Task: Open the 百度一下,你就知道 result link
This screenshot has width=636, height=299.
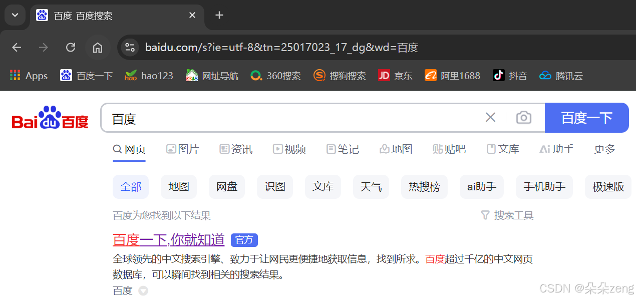Action: click(x=169, y=240)
